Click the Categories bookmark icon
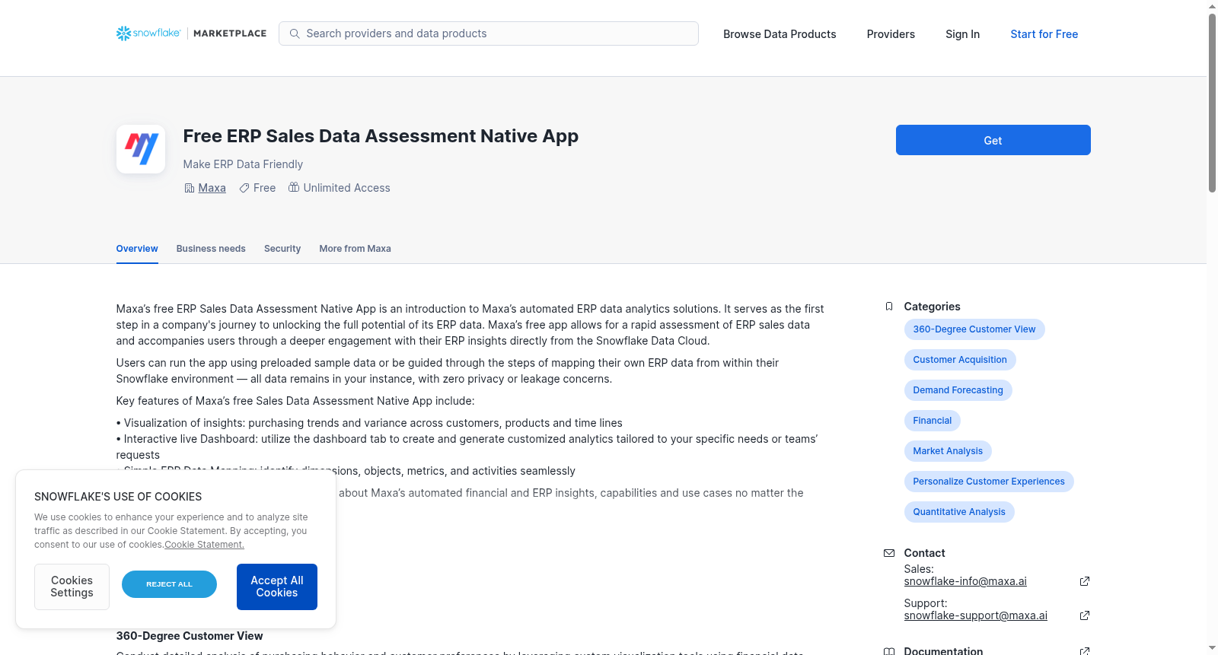 pyautogui.click(x=889, y=307)
